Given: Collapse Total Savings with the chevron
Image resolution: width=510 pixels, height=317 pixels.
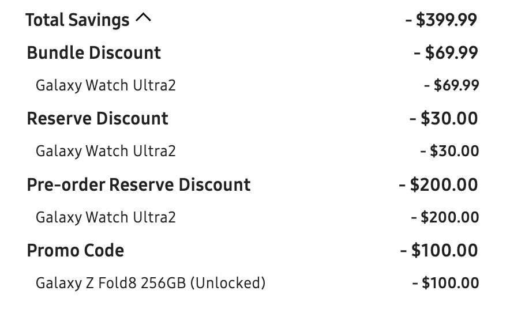Looking at the screenshot, I should (x=143, y=17).
